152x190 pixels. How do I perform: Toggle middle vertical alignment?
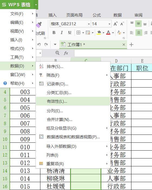(x=138, y=24)
